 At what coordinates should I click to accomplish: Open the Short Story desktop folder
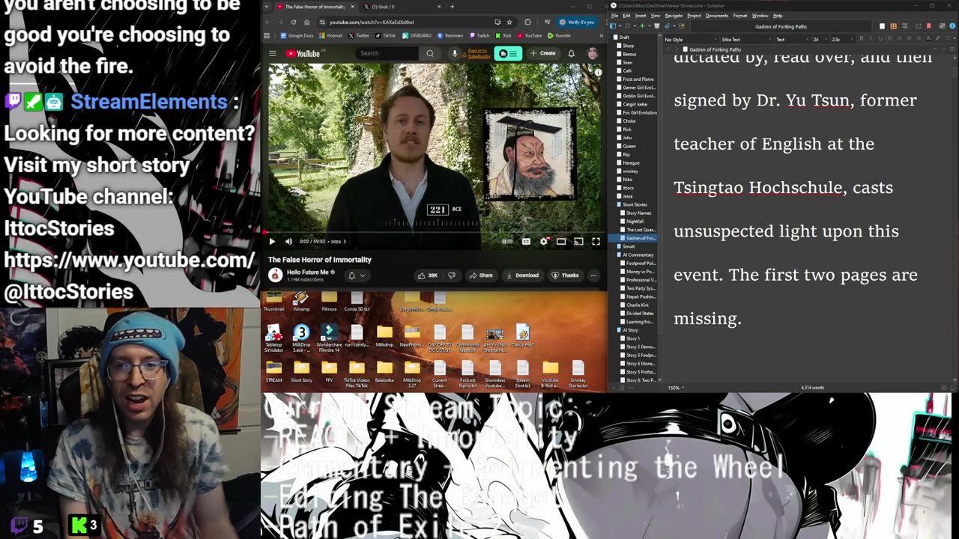pyautogui.click(x=301, y=373)
